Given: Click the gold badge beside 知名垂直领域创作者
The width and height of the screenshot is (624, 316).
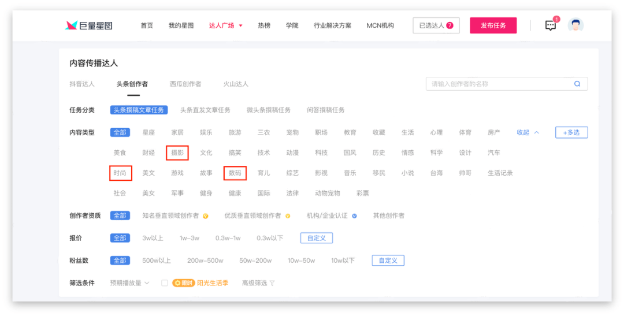Looking at the screenshot, I should (x=205, y=216).
